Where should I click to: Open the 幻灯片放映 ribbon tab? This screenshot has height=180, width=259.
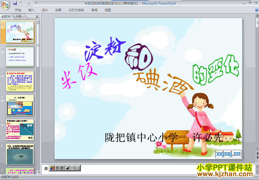click(76, 10)
